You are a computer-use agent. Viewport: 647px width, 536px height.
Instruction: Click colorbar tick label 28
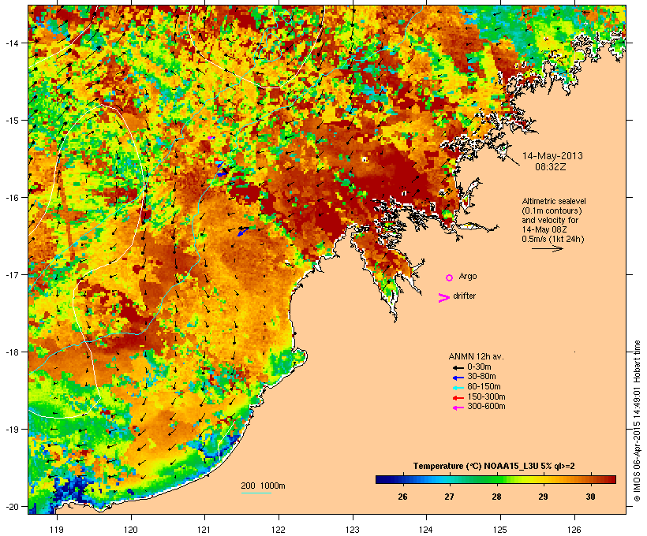coord(496,497)
